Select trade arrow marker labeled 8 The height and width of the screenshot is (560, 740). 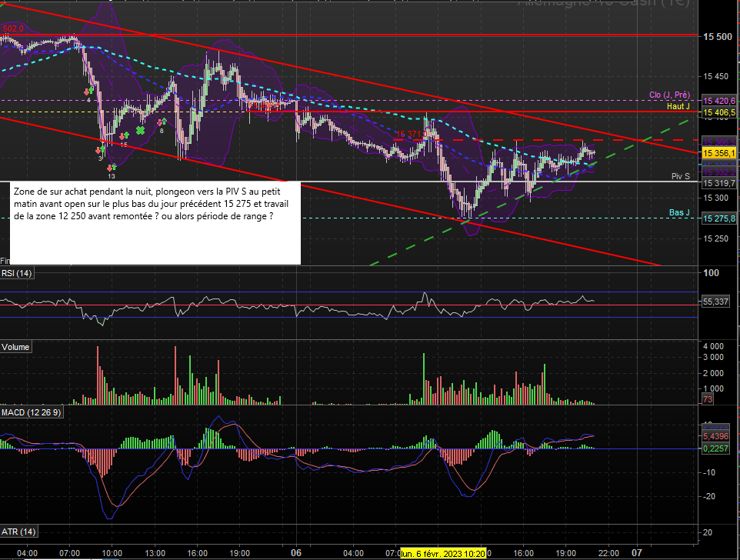point(162,126)
